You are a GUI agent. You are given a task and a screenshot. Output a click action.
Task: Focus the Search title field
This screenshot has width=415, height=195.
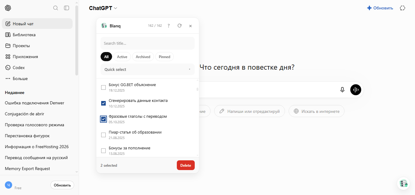click(x=148, y=43)
